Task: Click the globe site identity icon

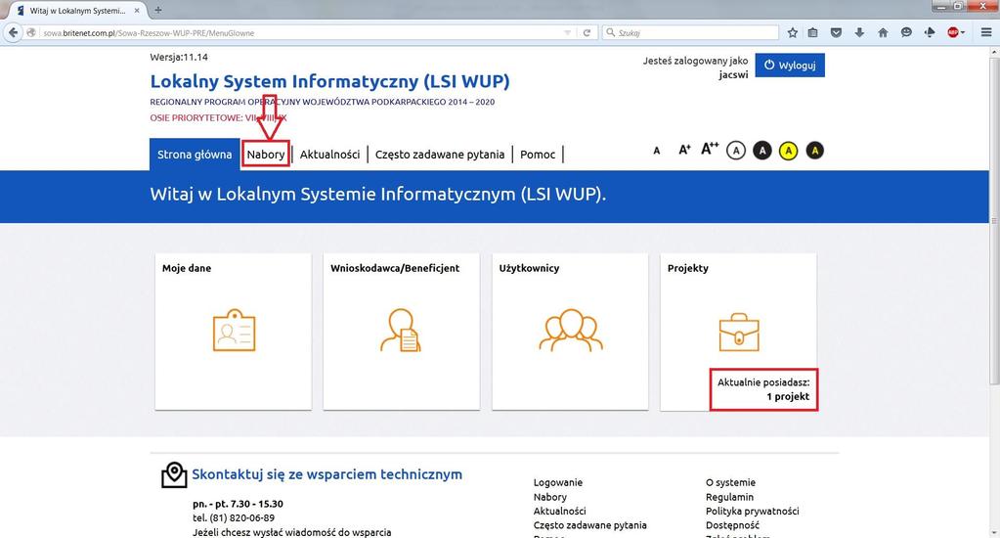Action: 31,32
